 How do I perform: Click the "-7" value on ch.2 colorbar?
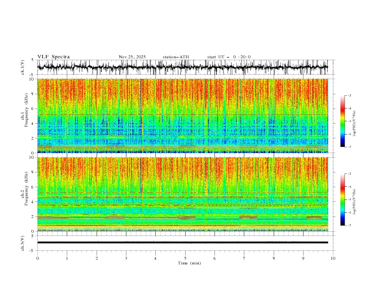(x=349, y=225)
